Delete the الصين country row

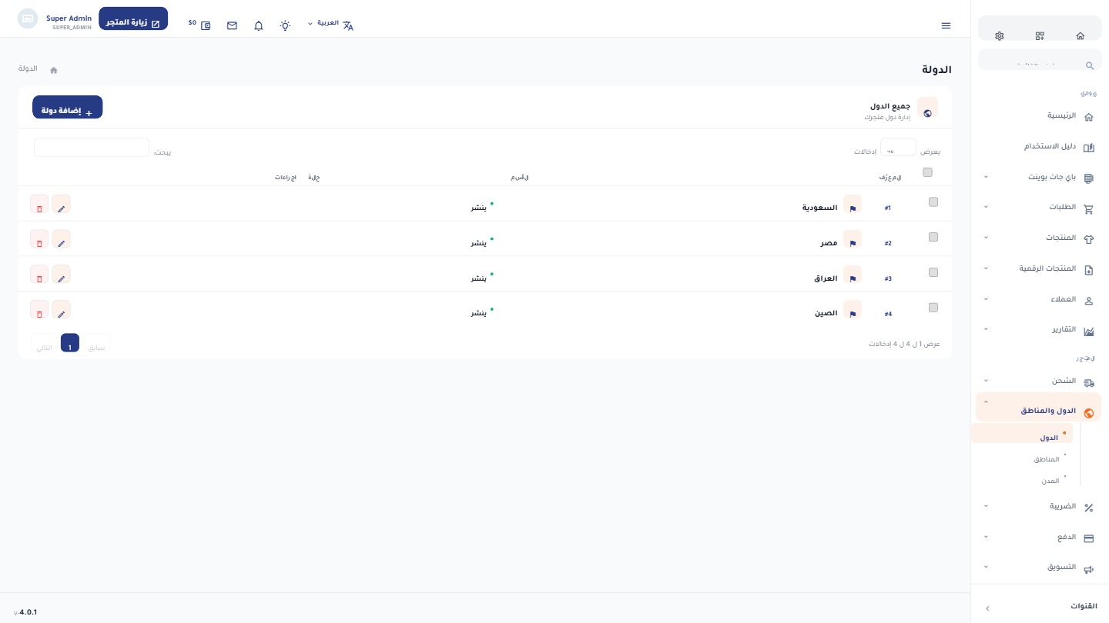pos(39,310)
